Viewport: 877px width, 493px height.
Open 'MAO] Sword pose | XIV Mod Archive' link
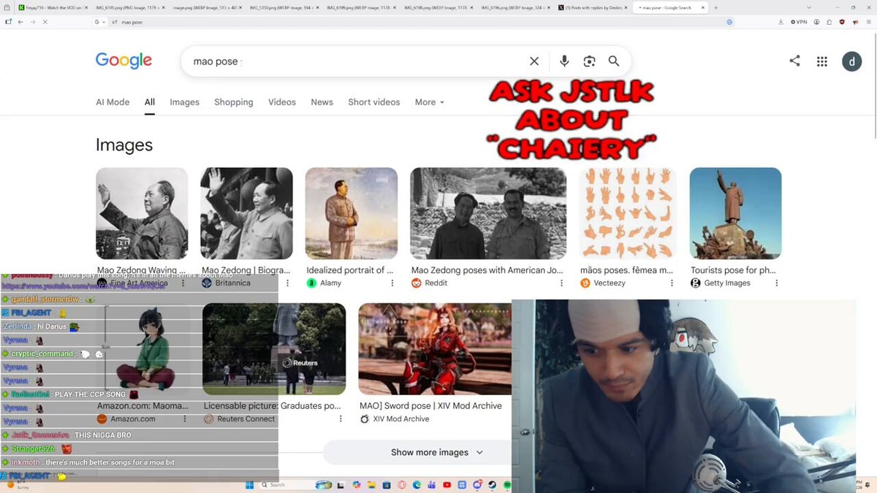[x=430, y=406]
